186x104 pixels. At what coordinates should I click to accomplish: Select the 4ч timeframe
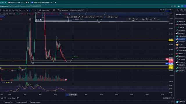pos(25,10)
